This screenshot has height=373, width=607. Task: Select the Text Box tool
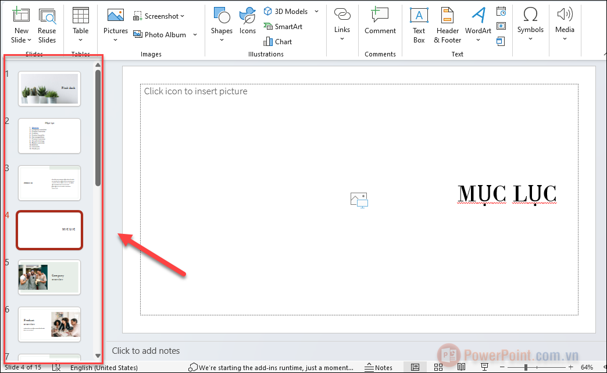419,26
